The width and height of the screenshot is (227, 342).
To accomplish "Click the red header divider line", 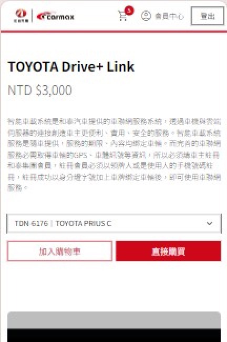I will [114, 32].
